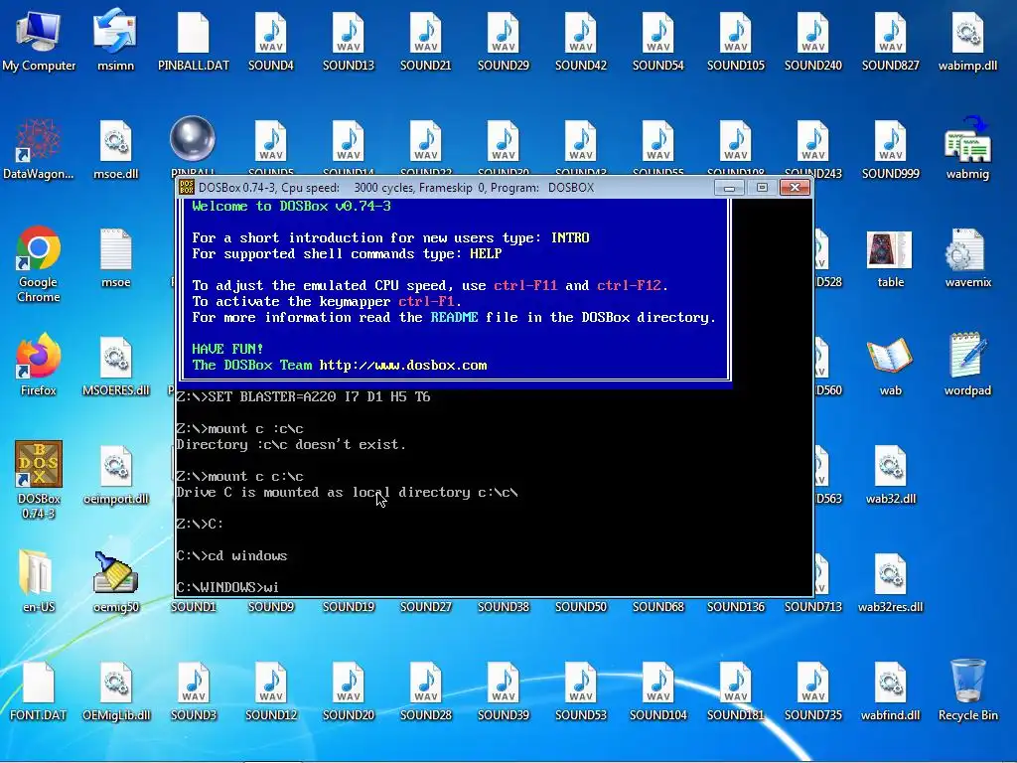Select PINBALL.DAT file icon

point(194,34)
